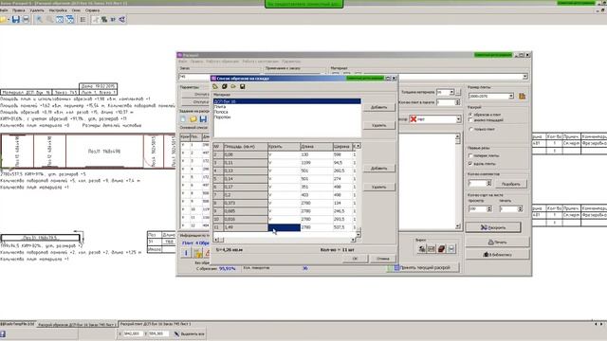Click the orange plate library icon beside plate size
The height and width of the screenshot is (341, 607).
(522, 96)
